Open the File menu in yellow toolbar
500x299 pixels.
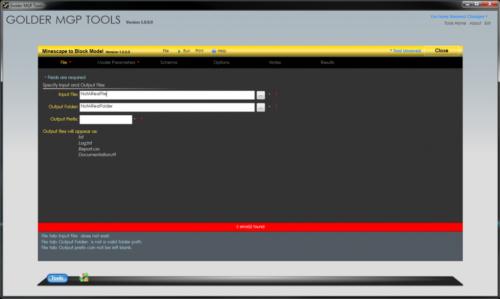pos(166,51)
